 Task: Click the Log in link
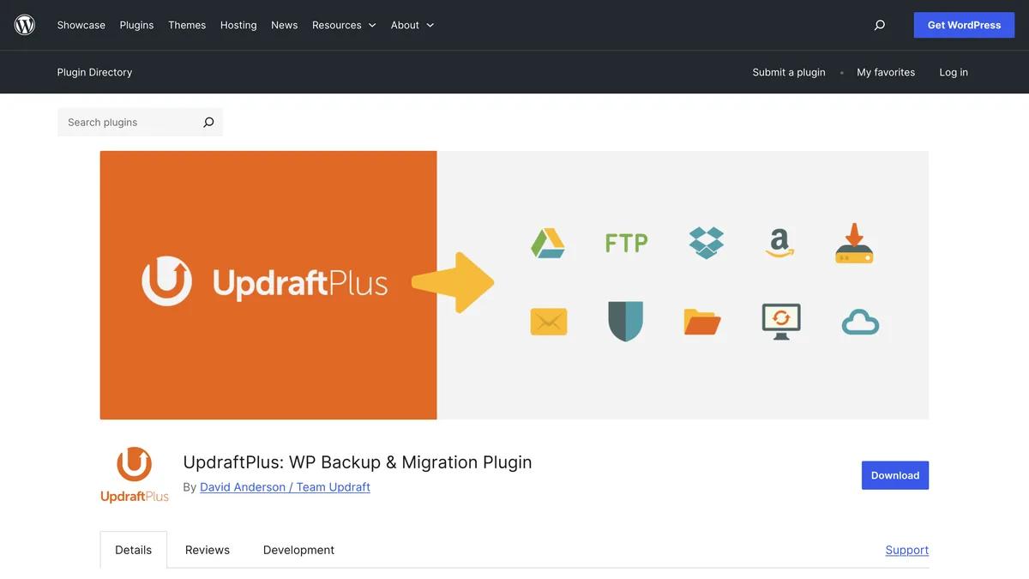pyautogui.click(x=954, y=72)
